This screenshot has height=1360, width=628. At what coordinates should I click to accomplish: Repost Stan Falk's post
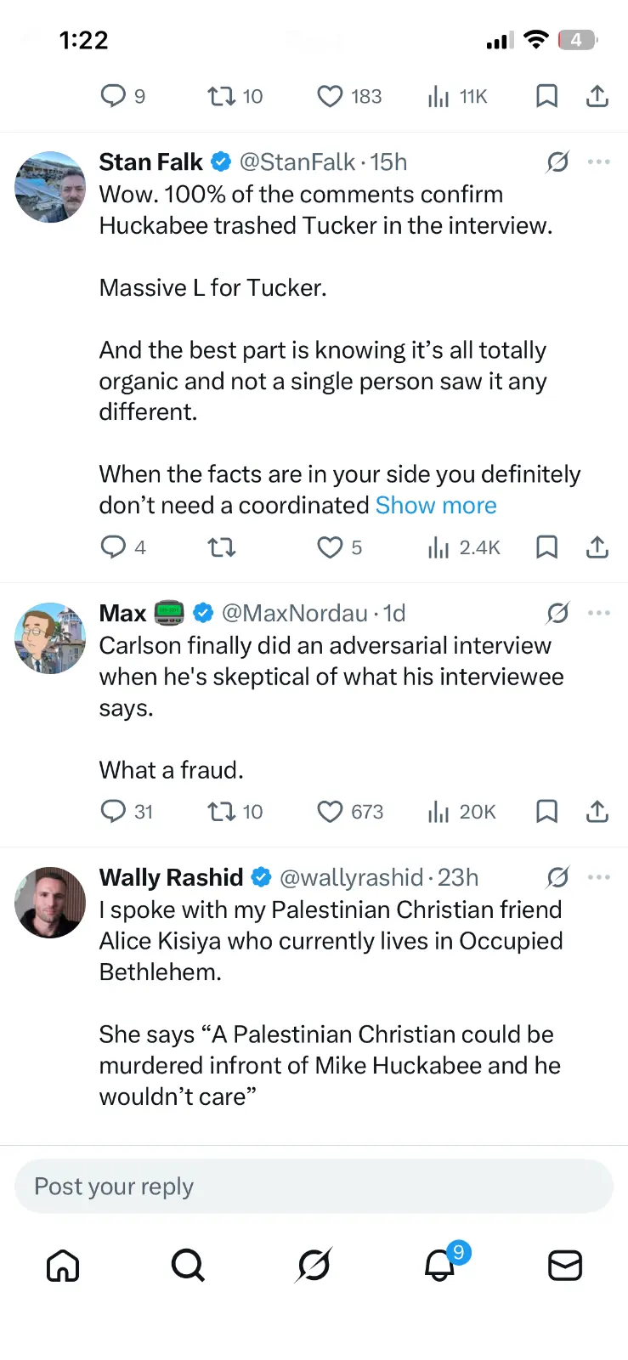click(x=222, y=547)
